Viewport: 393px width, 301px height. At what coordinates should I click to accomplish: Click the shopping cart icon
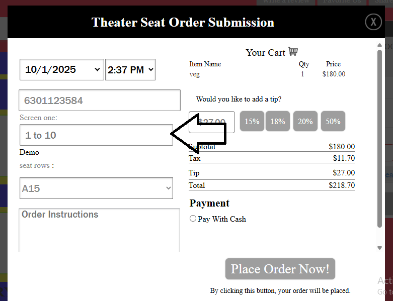(293, 52)
